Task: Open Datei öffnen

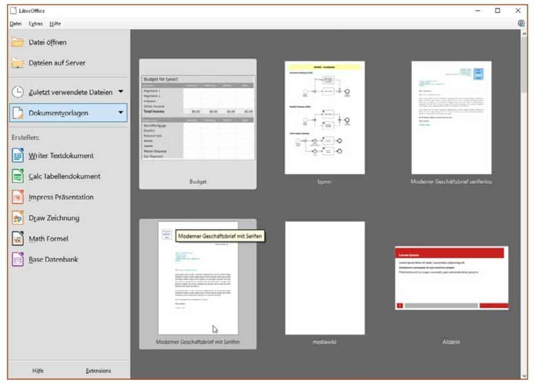Action: coord(68,42)
